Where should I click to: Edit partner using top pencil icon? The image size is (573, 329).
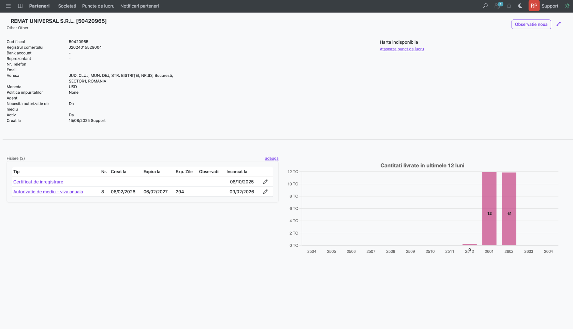tap(558, 24)
